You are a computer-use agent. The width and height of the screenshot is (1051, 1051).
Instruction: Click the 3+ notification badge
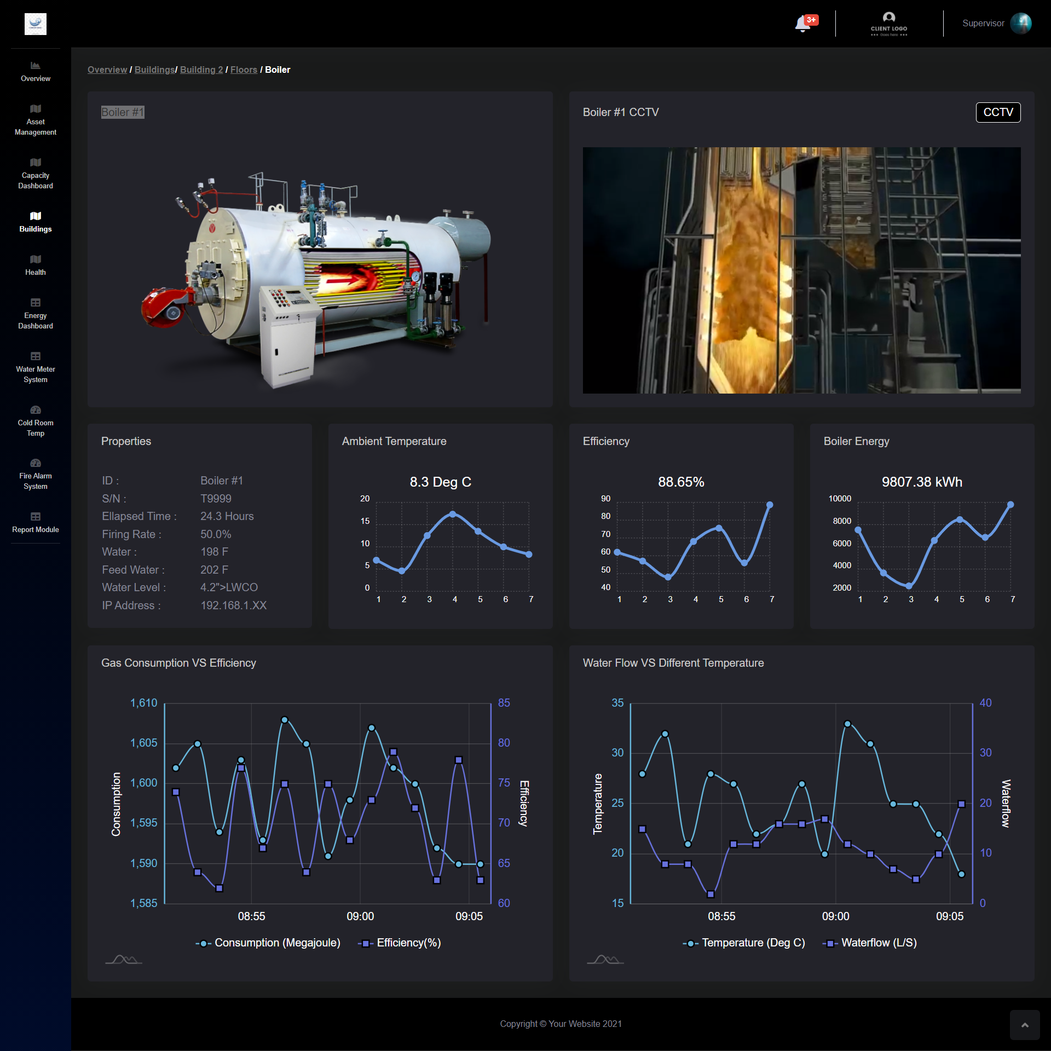point(811,20)
